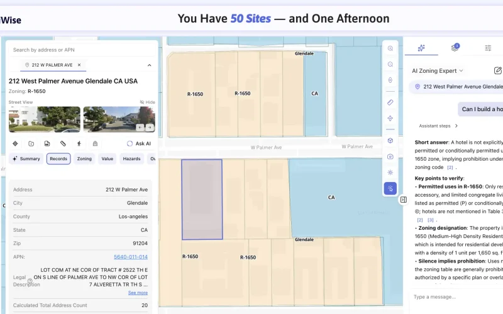
Task: Collapse the property panel with chevron
Action: [149, 65]
